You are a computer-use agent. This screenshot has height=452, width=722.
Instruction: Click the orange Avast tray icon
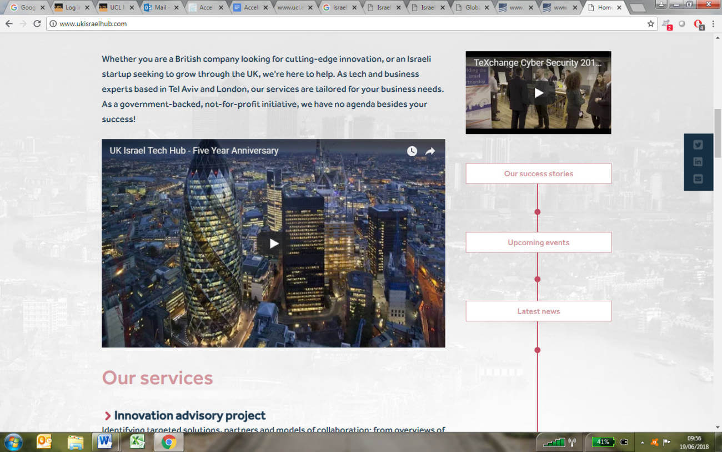pos(654,442)
